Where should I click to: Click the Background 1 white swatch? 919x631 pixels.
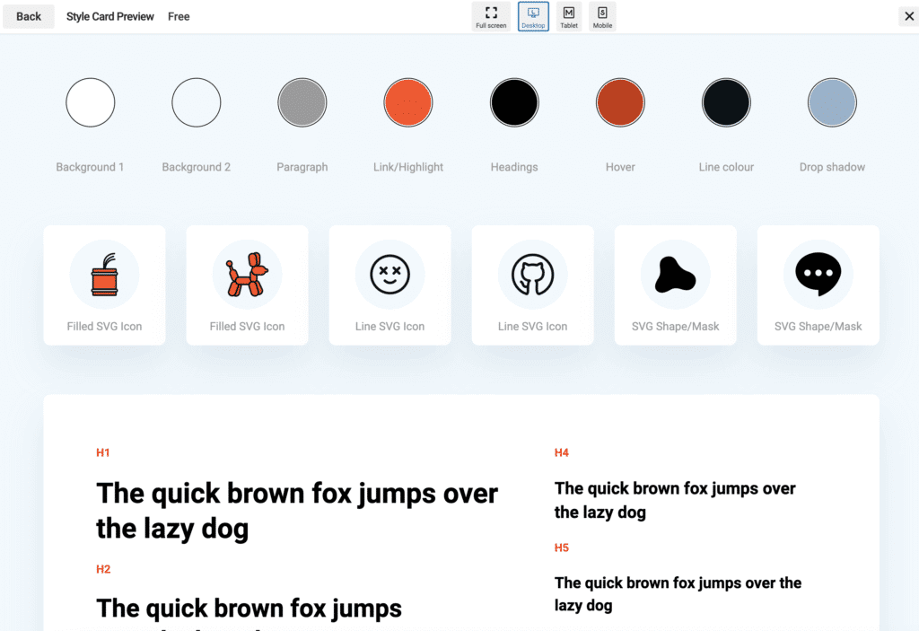click(90, 102)
